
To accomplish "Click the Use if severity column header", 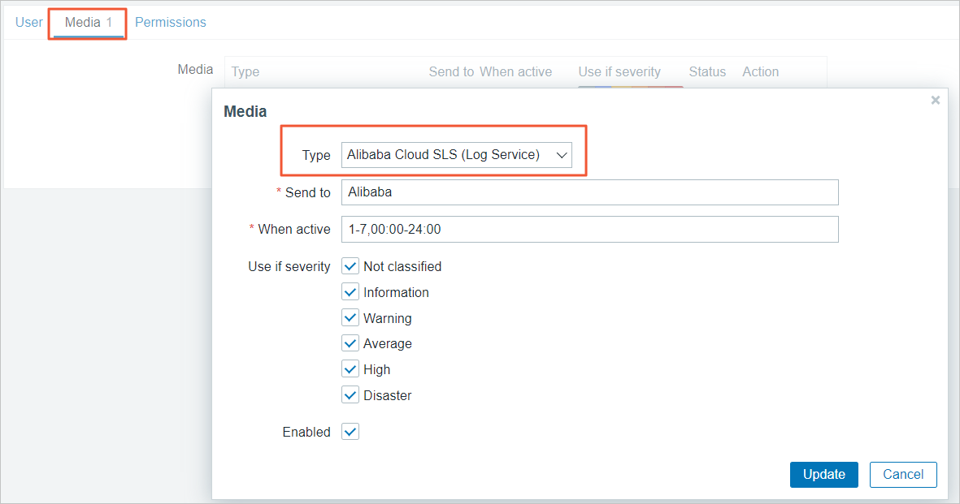I will pos(619,72).
